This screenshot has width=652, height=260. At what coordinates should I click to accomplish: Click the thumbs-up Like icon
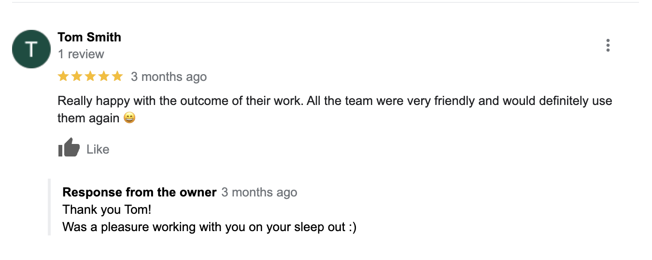coord(69,148)
